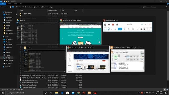This screenshot has width=169, height=95.
Task: Open Network in navigation pane
Action: (7, 67)
